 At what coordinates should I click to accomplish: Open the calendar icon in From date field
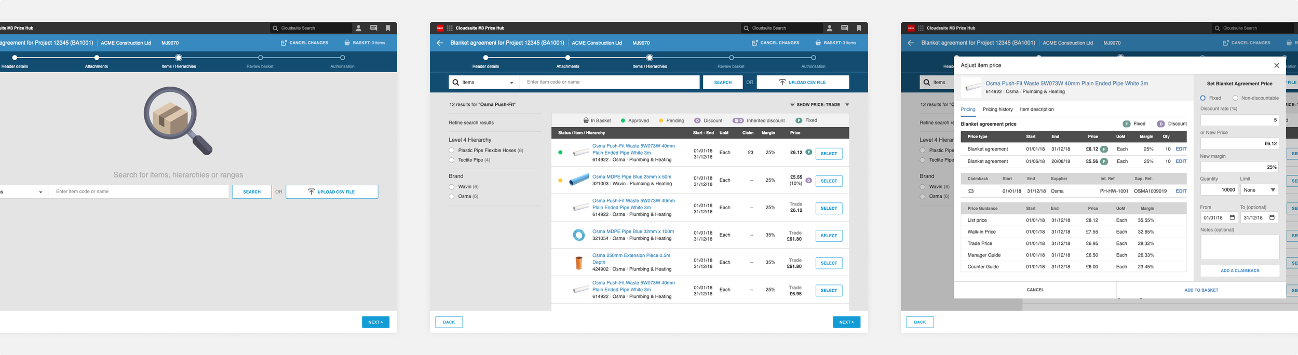pos(1232,217)
